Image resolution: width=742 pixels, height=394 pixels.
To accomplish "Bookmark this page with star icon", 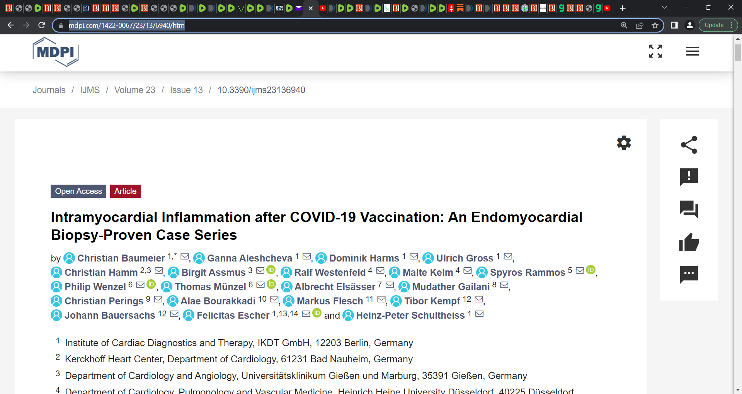I will click(655, 25).
